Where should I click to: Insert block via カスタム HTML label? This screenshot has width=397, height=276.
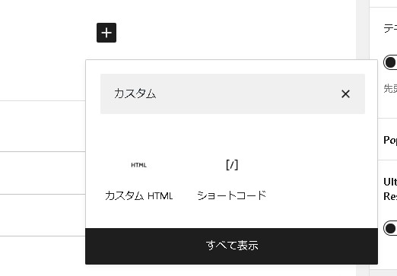(138, 196)
